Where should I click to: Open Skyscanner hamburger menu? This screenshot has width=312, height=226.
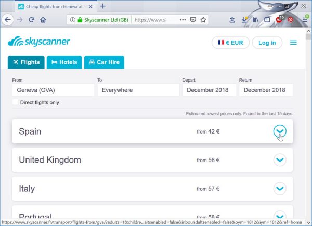coord(293,43)
